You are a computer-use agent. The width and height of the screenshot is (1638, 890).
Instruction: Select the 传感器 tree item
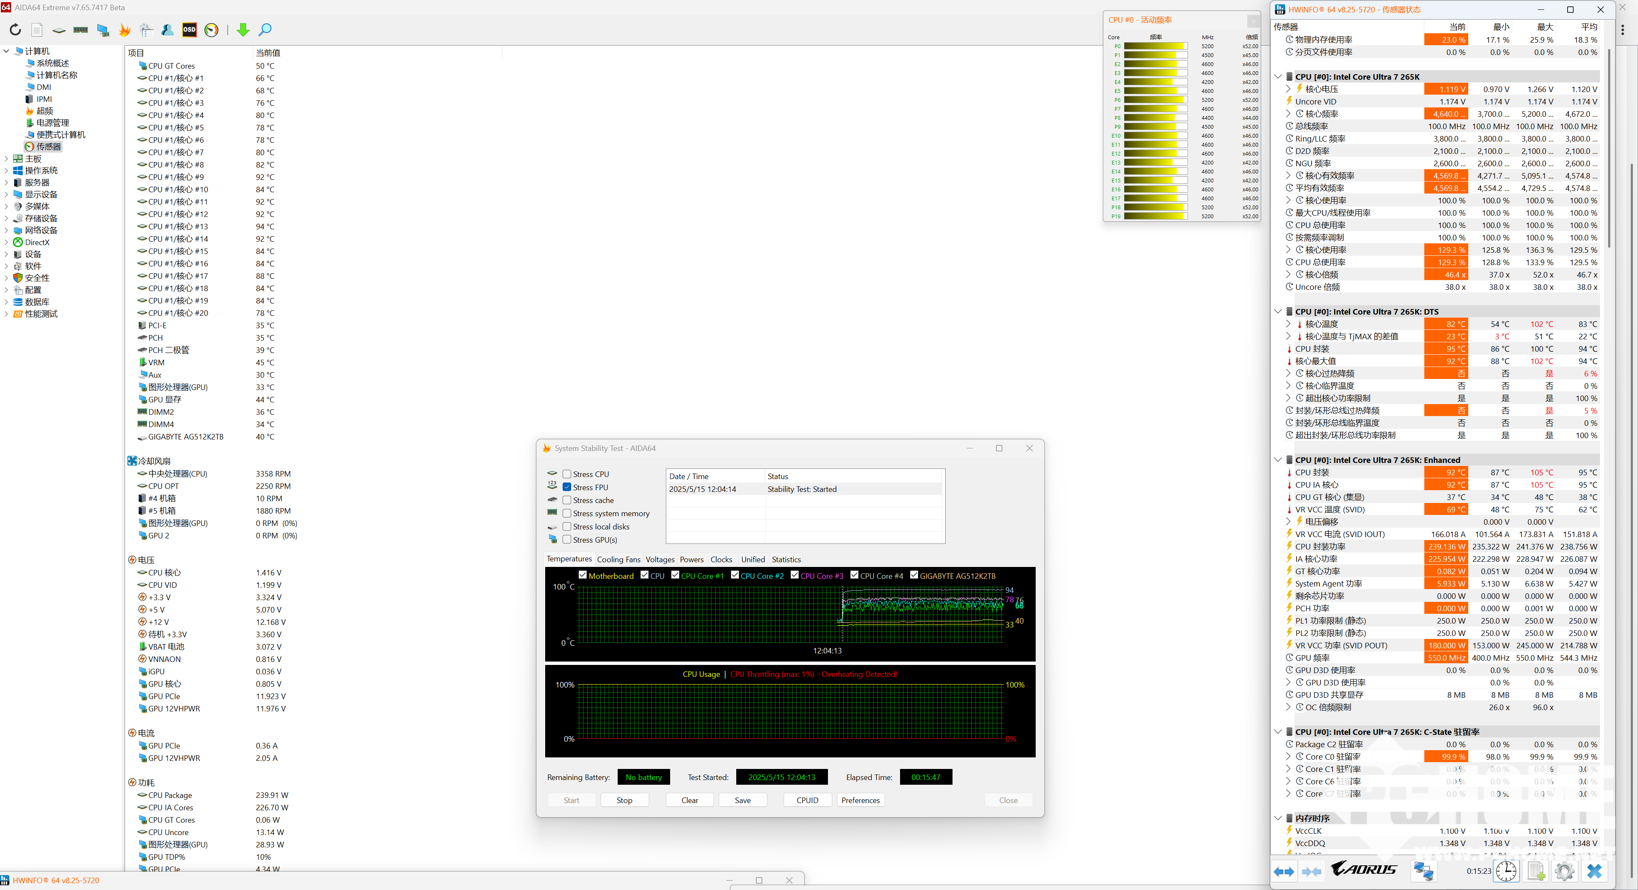click(48, 147)
